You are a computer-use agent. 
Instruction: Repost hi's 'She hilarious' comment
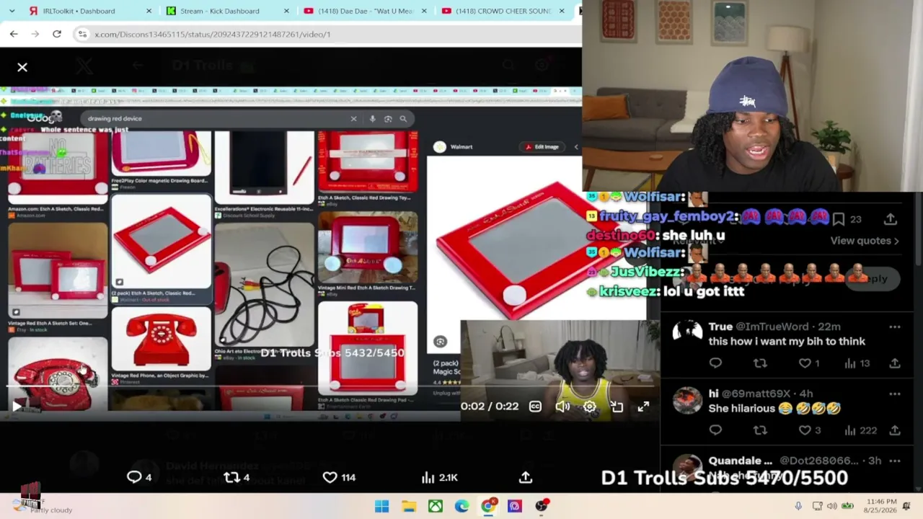760,430
